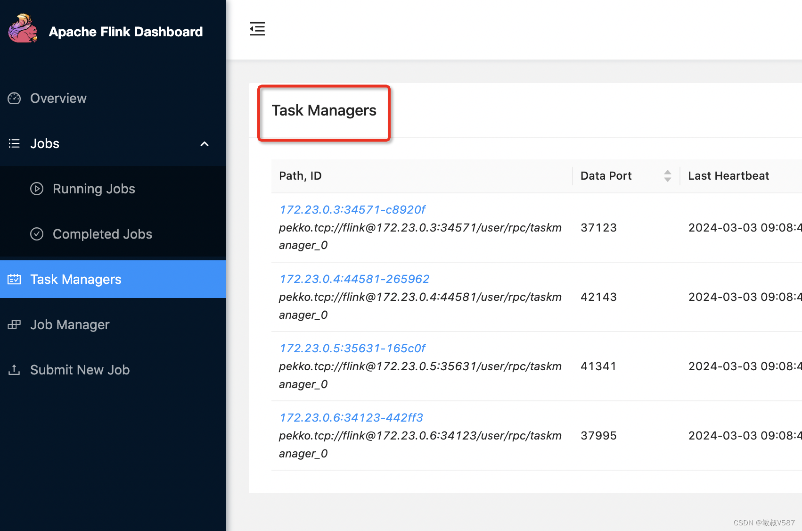Click heartbeat time in the 41341 row

[x=745, y=366]
